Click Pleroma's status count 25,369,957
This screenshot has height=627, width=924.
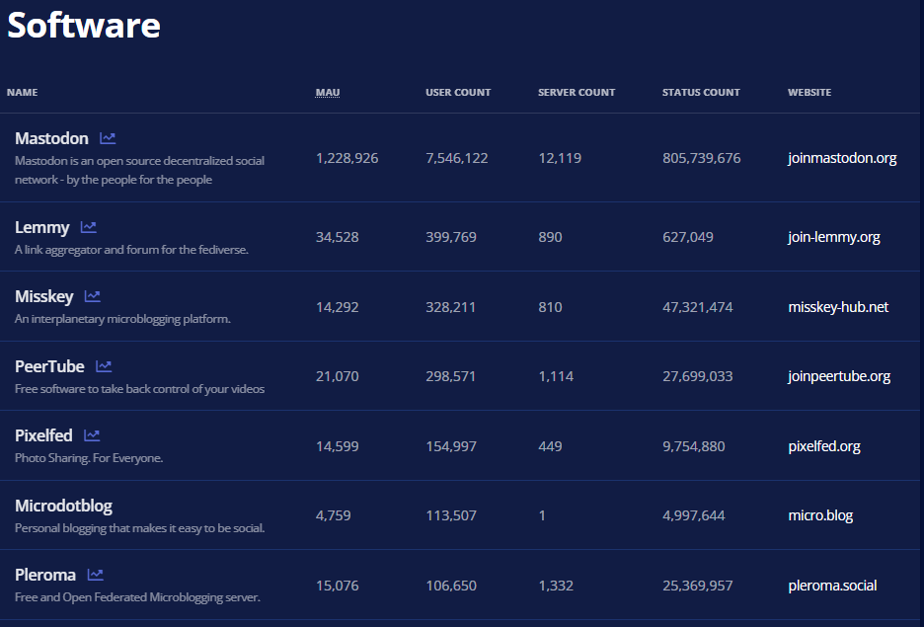(x=698, y=586)
